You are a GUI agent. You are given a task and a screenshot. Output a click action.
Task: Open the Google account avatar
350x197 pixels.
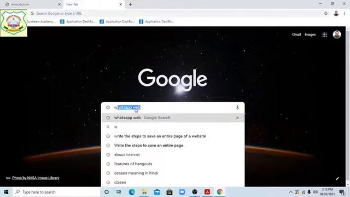point(337,34)
